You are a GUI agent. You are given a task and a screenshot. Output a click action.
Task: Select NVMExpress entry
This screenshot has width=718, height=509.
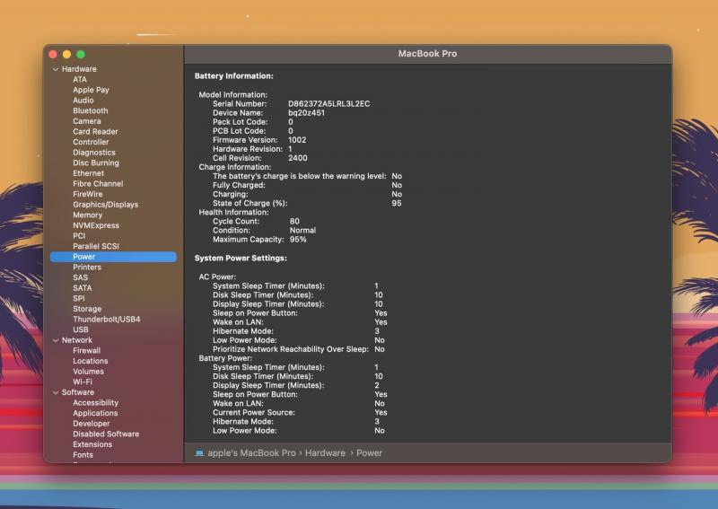96,225
